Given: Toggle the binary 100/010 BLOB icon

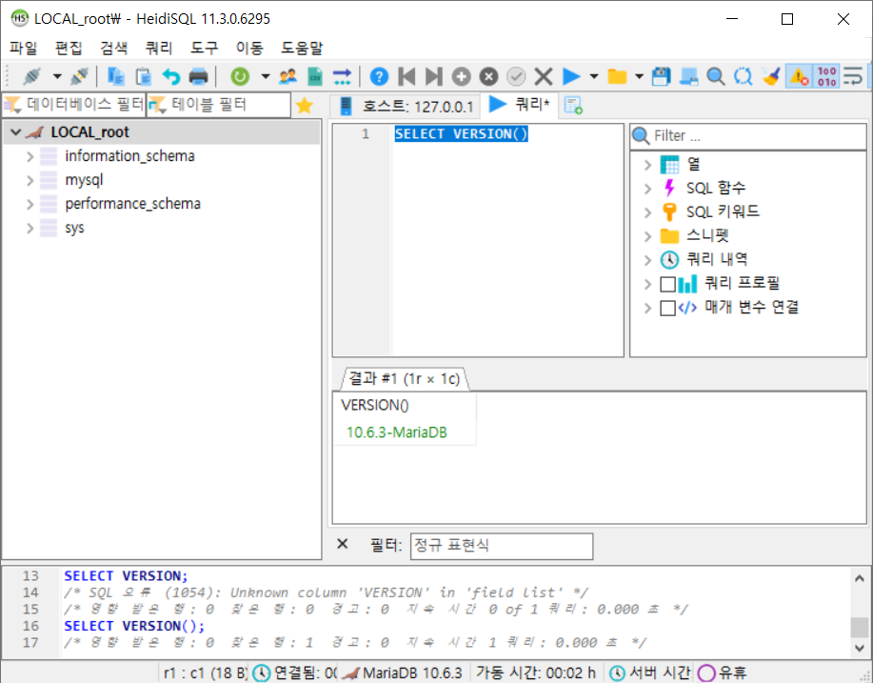Looking at the screenshot, I should 826,76.
